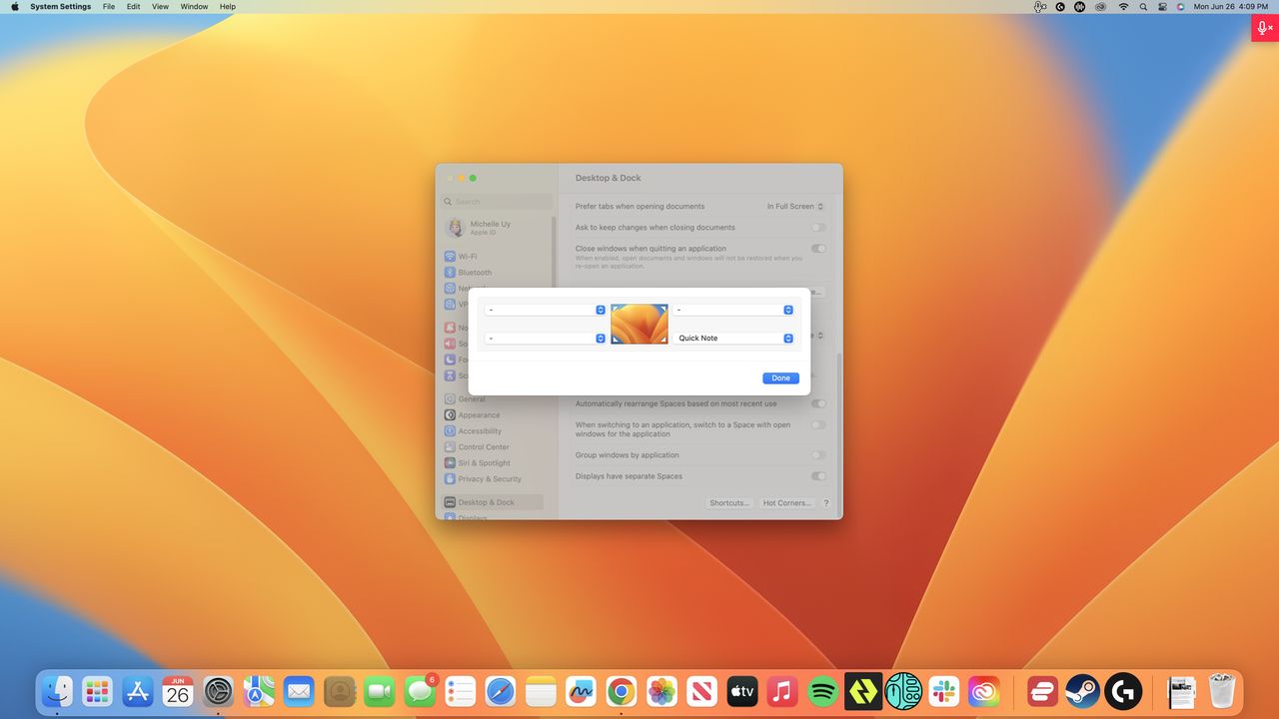This screenshot has width=1279, height=719.
Task: Open the Window menu
Action: 194,7
